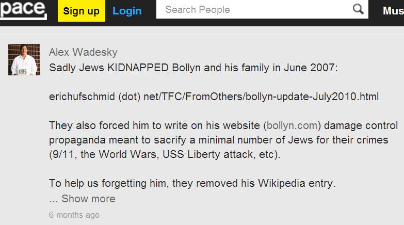
Task: Open the Login link
Action: pos(127,11)
